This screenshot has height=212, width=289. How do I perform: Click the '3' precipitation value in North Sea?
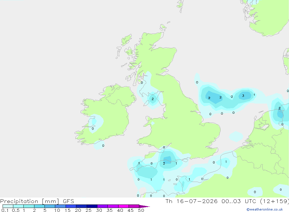pyautogui.click(x=243, y=95)
